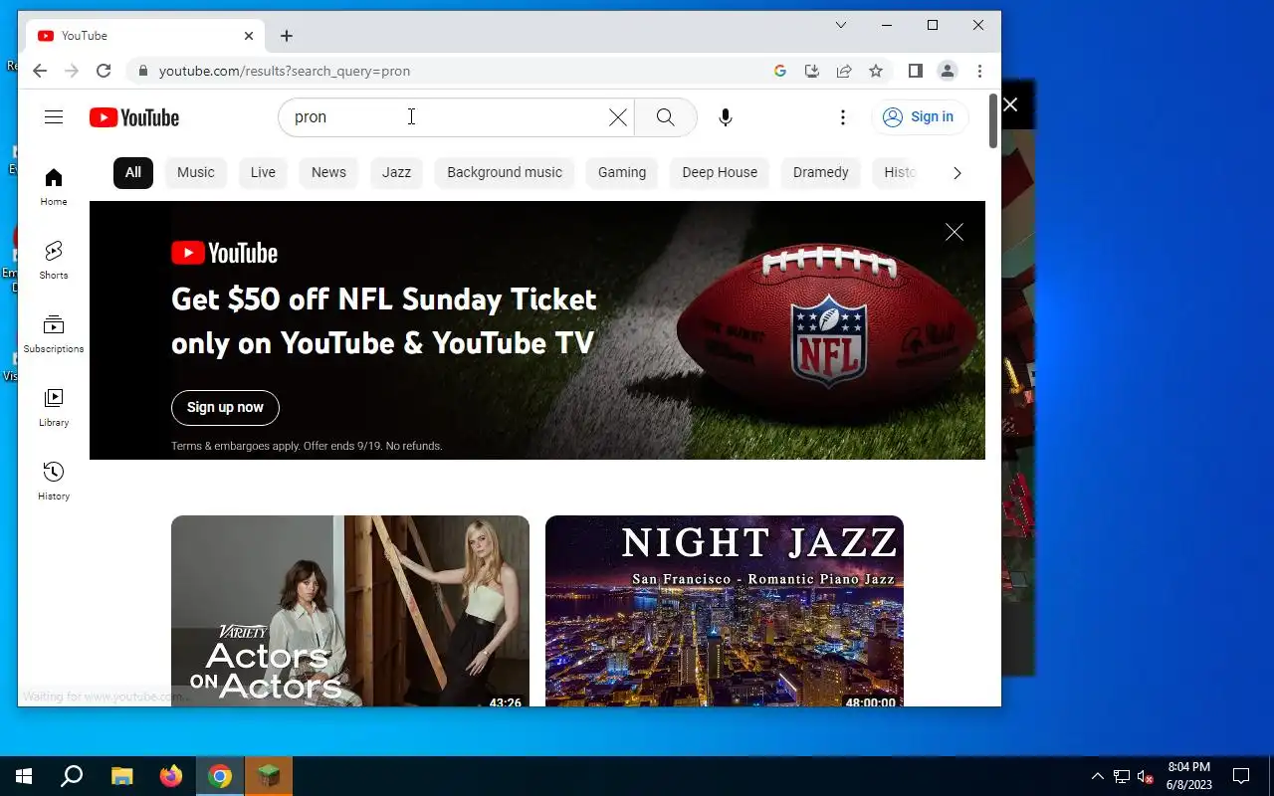Bookmark this page with star icon

coord(876,71)
